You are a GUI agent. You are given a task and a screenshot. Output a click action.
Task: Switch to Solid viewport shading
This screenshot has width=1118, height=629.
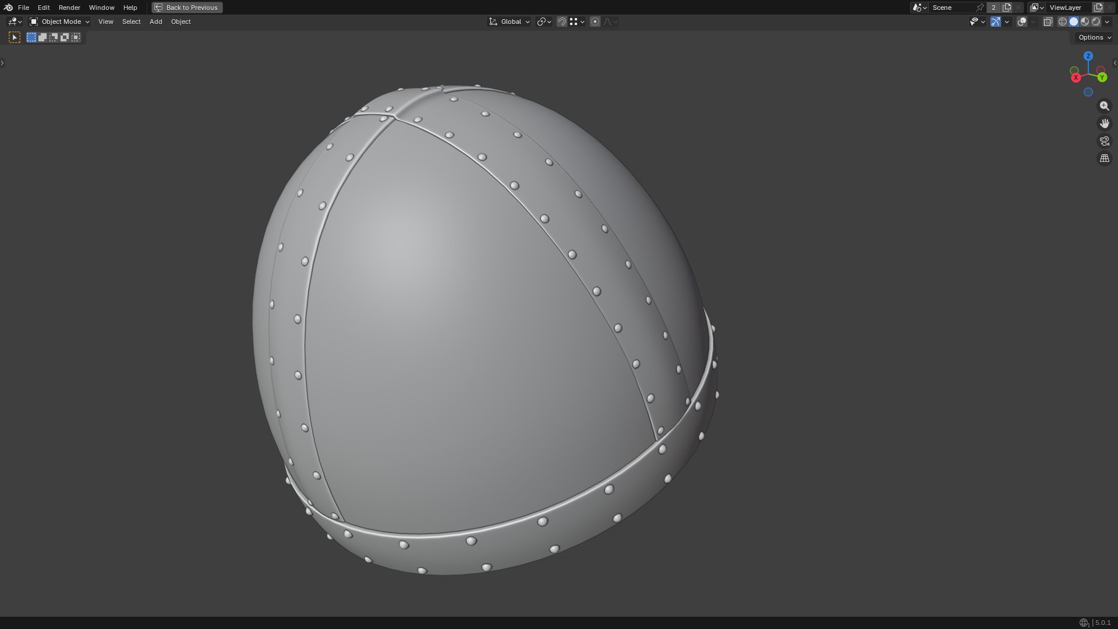click(1074, 22)
